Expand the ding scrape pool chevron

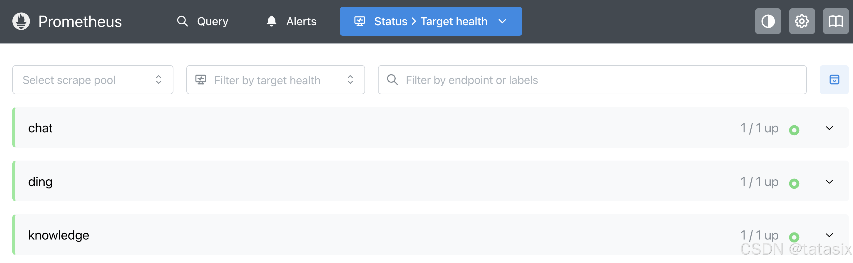(x=829, y=182)
